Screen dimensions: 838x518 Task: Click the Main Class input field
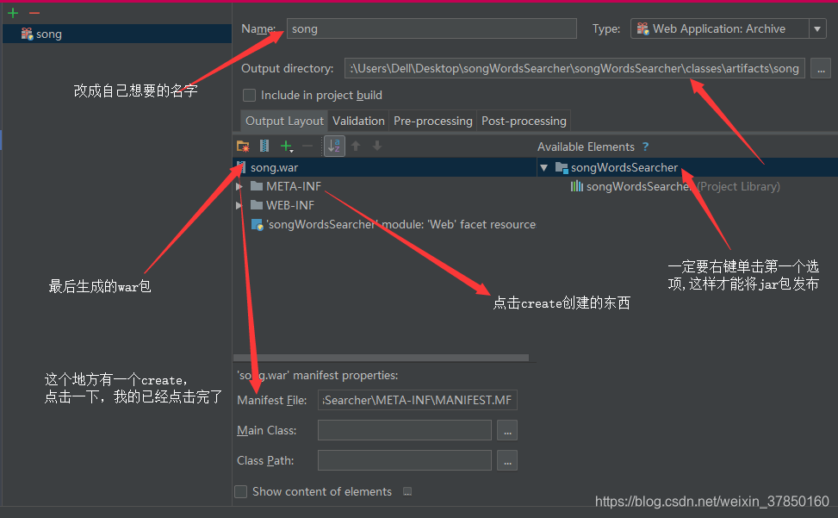point(405,430)
